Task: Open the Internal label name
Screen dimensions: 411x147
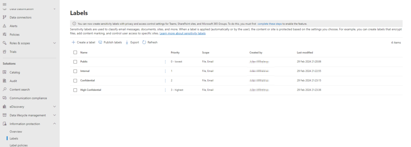Action: tap(85, 71)
